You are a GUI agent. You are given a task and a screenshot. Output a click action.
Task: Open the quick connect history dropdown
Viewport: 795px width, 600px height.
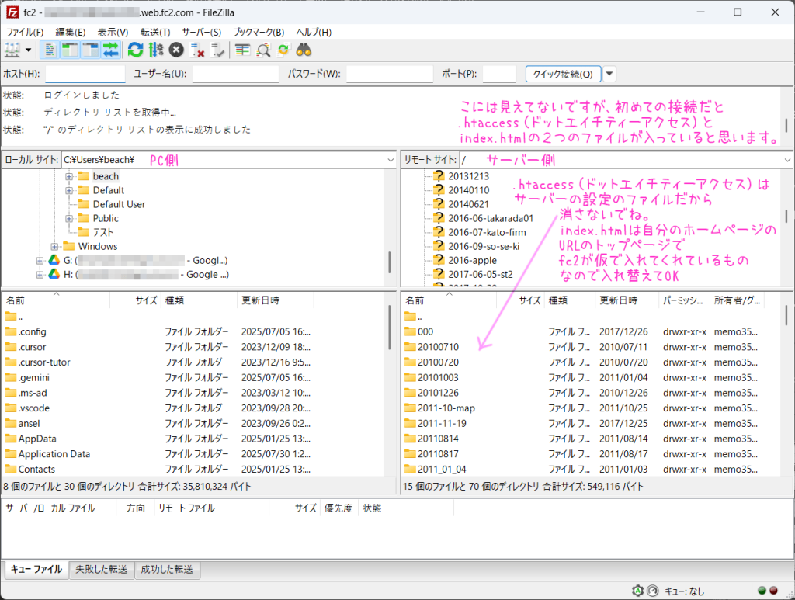(609, 74)
